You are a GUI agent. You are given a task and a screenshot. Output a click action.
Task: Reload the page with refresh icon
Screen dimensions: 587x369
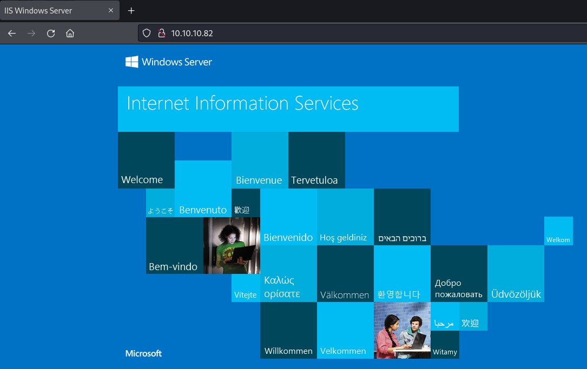tap(51, 33)
